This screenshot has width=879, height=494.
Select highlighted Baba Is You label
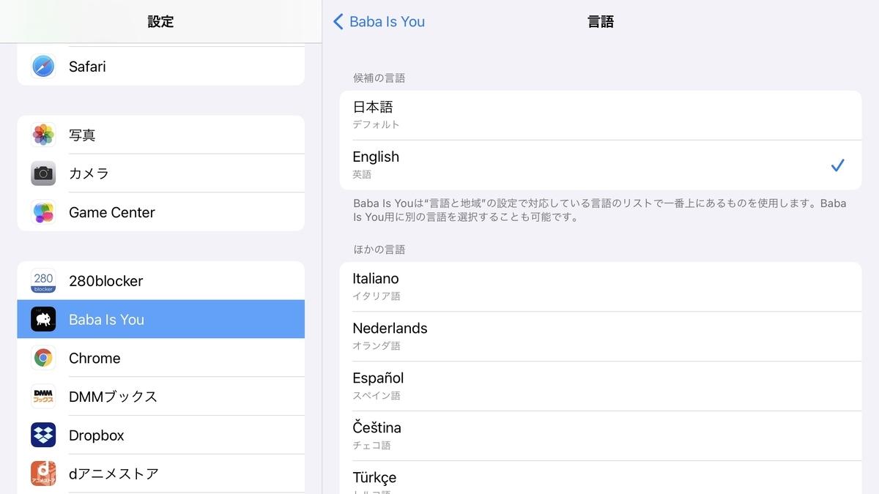pos(106,319)
